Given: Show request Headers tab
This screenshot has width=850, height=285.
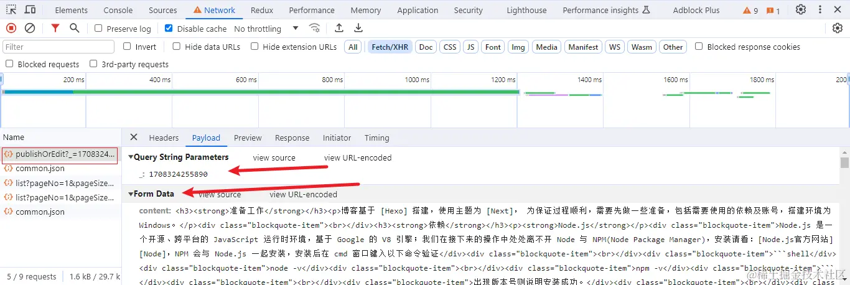Looking at the screenshot, I should pyautogui.click(x=164, y=138).
